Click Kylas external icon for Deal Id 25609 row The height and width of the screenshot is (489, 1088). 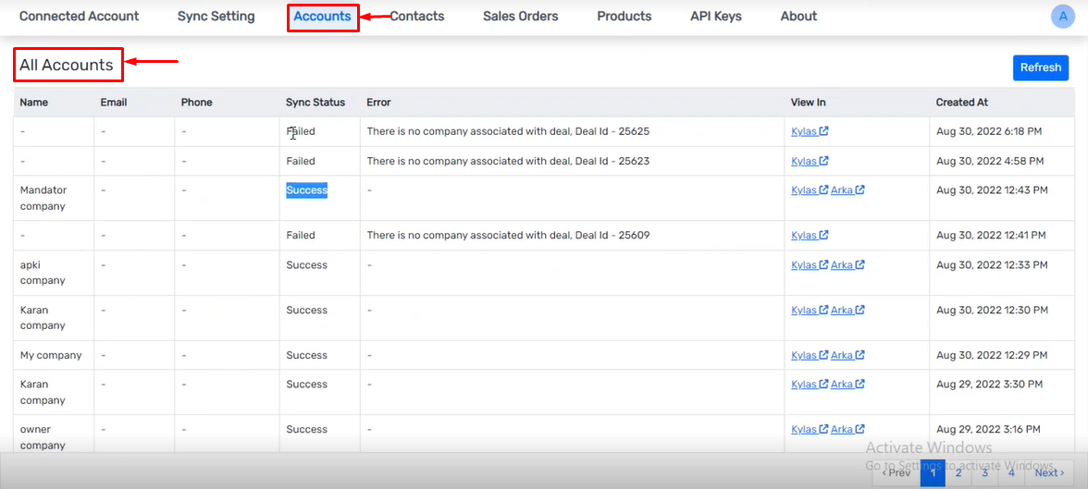click(823, 235)
